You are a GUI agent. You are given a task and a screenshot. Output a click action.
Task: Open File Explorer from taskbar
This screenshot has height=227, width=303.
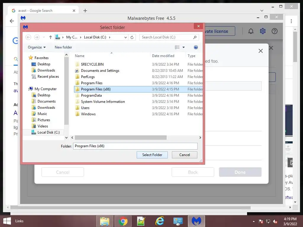pos(104,221)
